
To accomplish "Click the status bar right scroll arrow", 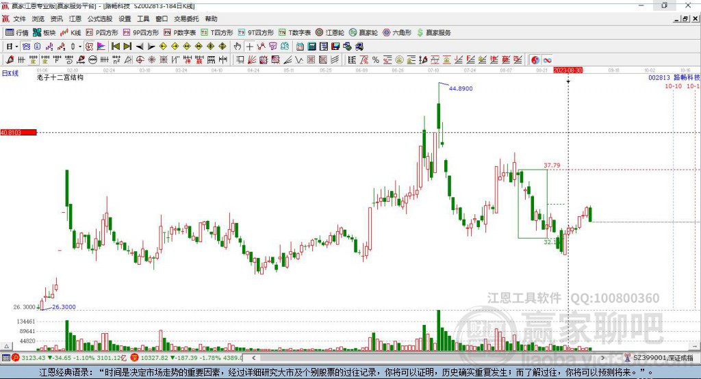I will coord(602,358).
